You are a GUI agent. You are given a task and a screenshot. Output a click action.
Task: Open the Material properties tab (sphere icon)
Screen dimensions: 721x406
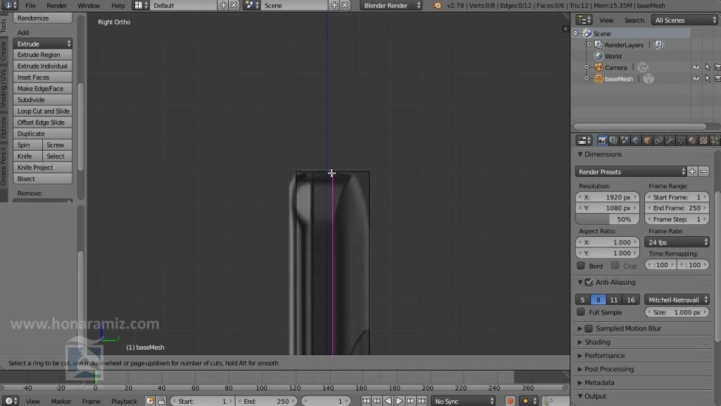[x=692, y=140]
